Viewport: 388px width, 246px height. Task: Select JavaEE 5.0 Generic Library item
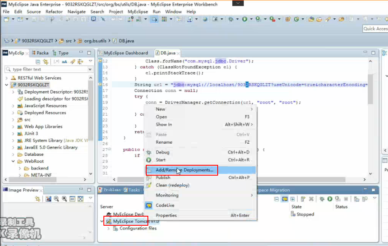[51, 147]
